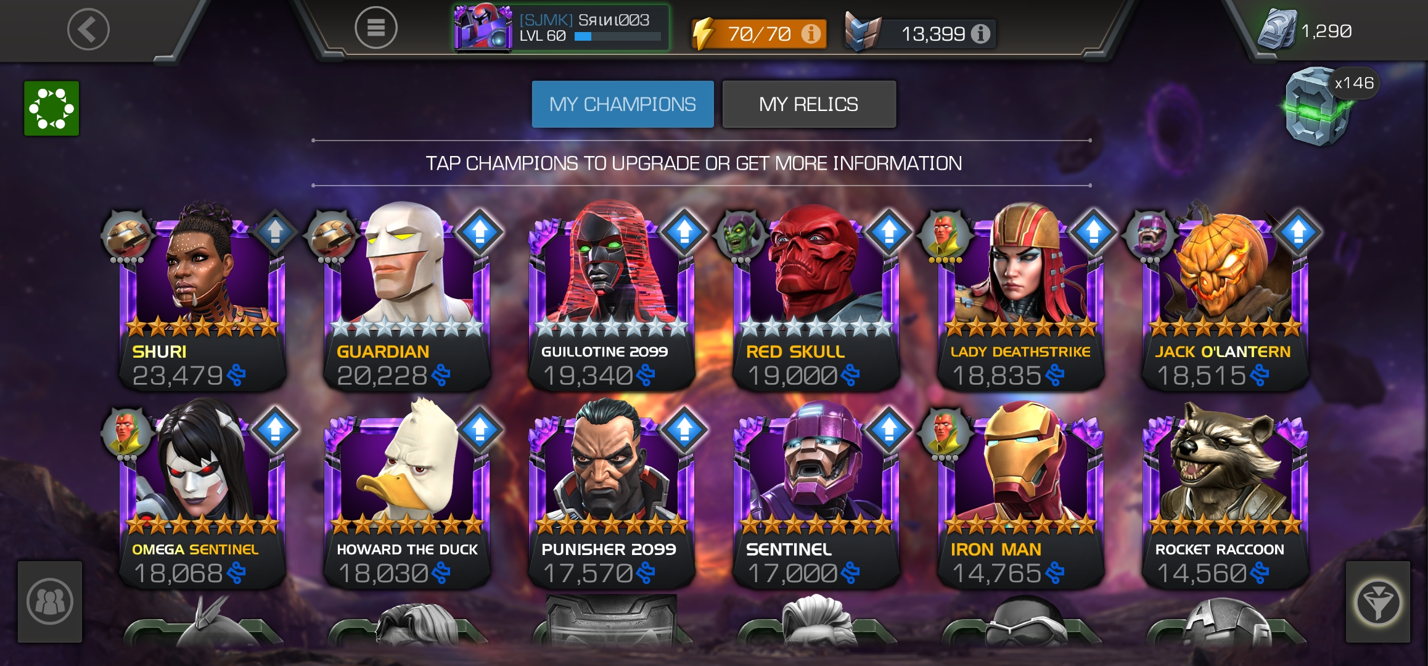Open the crystal vault with x146 badge
Viewport: 1428px width, 666px height.
click(x=1319, y=107)
